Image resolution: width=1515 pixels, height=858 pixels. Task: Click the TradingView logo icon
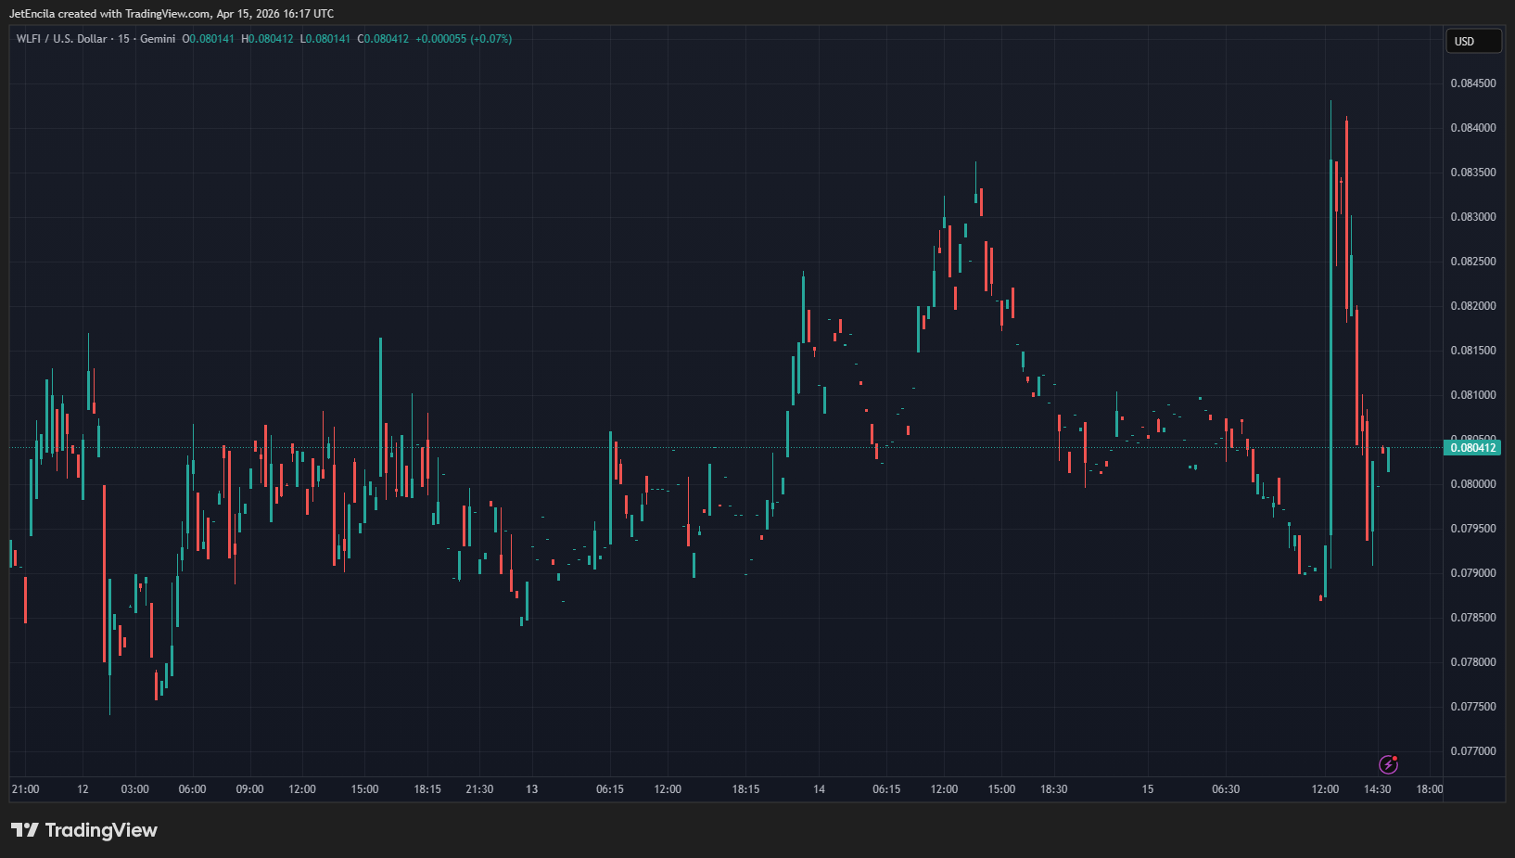[x=25, y=830]
